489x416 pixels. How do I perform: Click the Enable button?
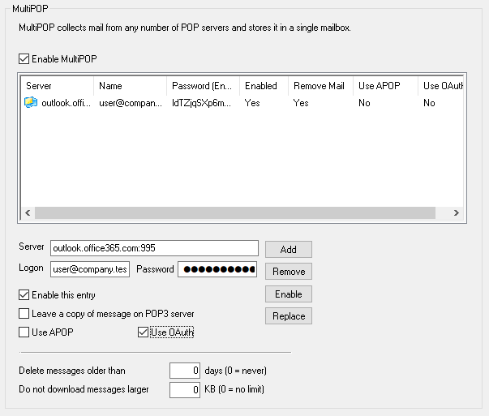coord(288,294)
